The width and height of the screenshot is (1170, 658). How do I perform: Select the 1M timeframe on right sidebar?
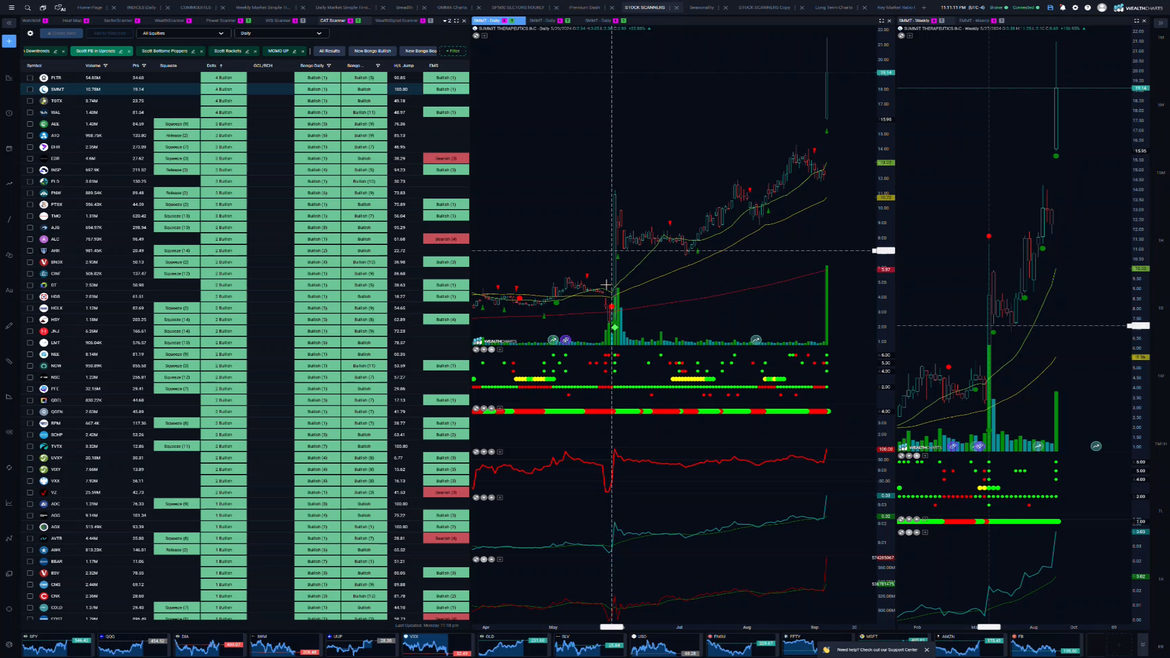[1160, 37]
